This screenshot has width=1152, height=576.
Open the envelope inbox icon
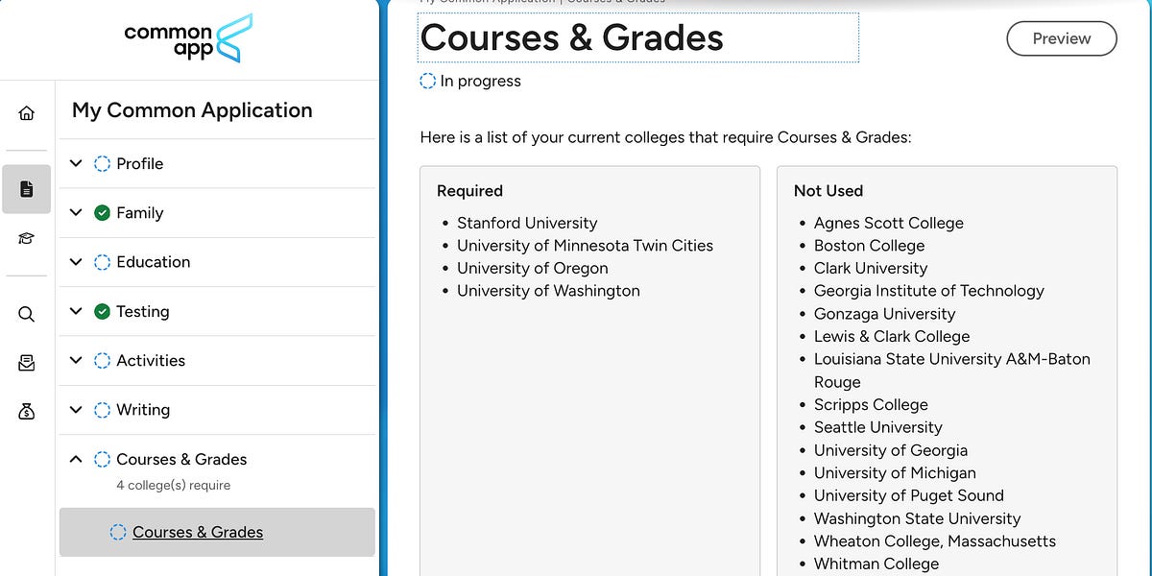click(x=26, y=362)
